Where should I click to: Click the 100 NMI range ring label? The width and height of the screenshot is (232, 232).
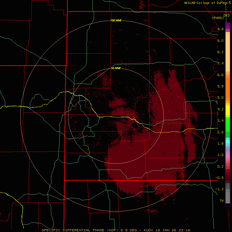point(116,20)
